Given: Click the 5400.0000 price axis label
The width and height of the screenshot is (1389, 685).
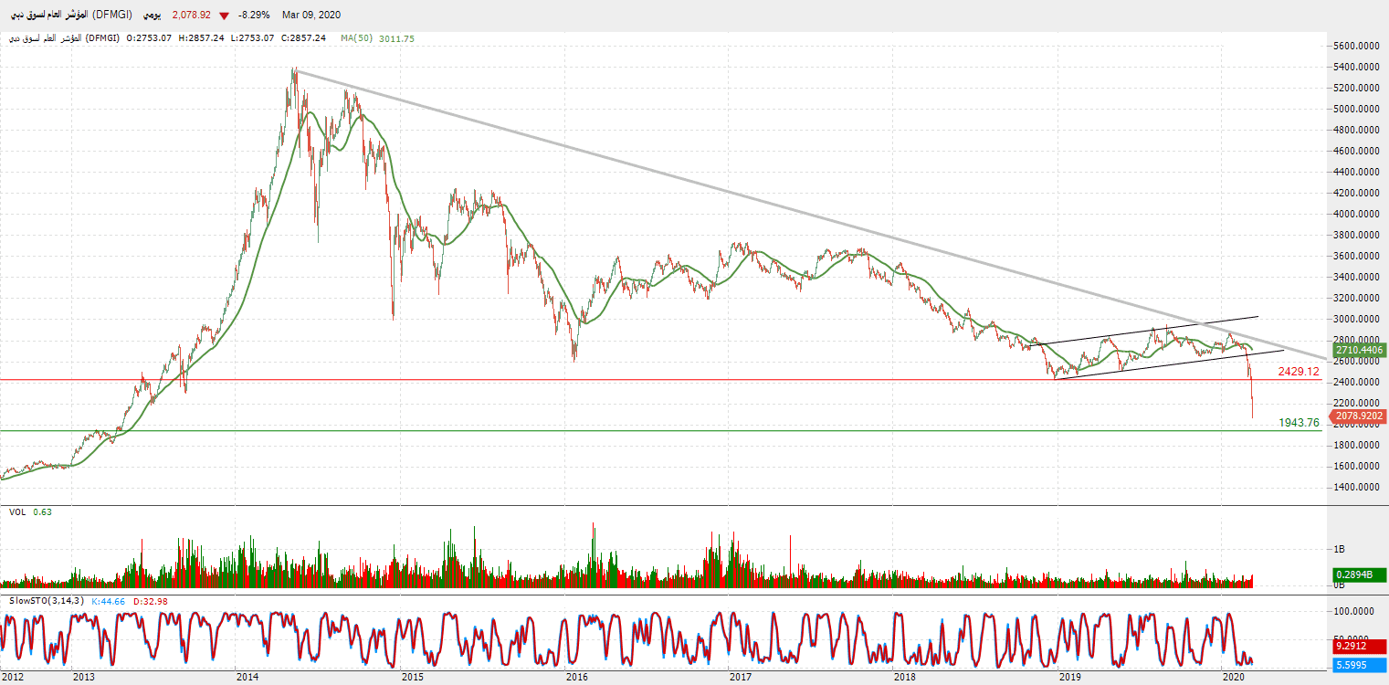Looking at the screenshot, I should [x=1355, y=67].
